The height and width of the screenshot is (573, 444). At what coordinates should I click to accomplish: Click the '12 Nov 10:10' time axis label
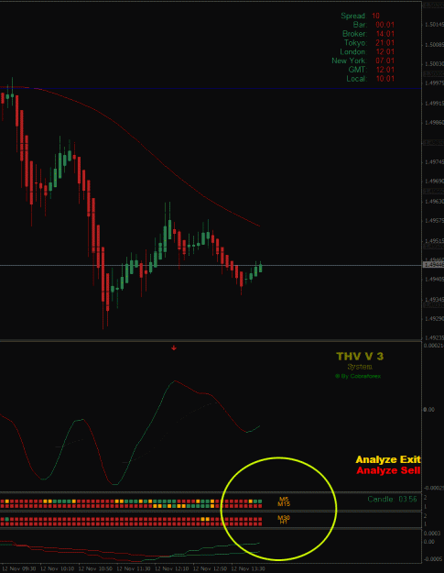click(x=57, y=569)
